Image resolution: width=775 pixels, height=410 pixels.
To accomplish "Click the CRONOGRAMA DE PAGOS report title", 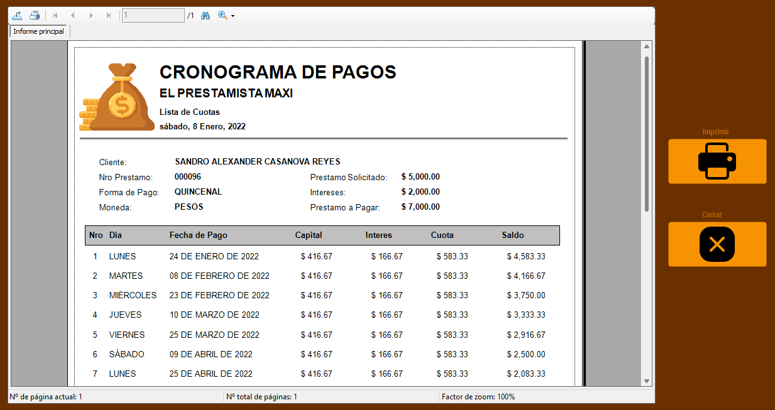I will (x=278, y=72).
